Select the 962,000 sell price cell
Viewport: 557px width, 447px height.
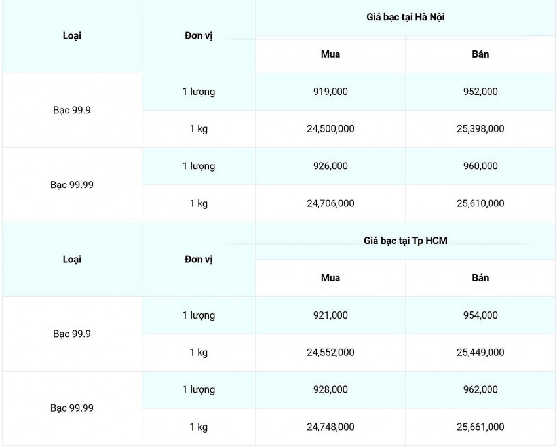(x=480, y=390)
